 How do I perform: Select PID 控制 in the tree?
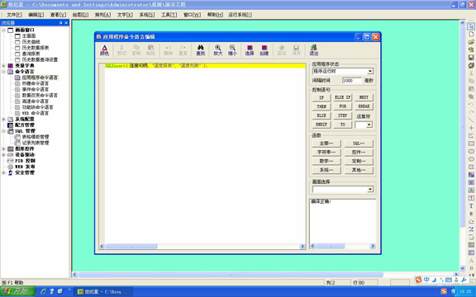click(x=25, y=161)
